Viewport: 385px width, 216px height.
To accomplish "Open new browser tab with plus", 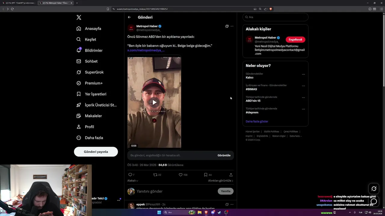I will pos(77,3).
